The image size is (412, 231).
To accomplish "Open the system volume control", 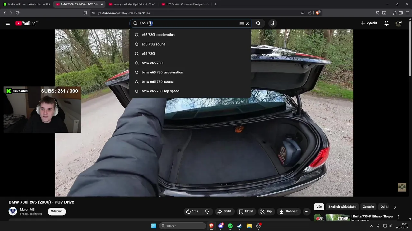I will 390,226.
